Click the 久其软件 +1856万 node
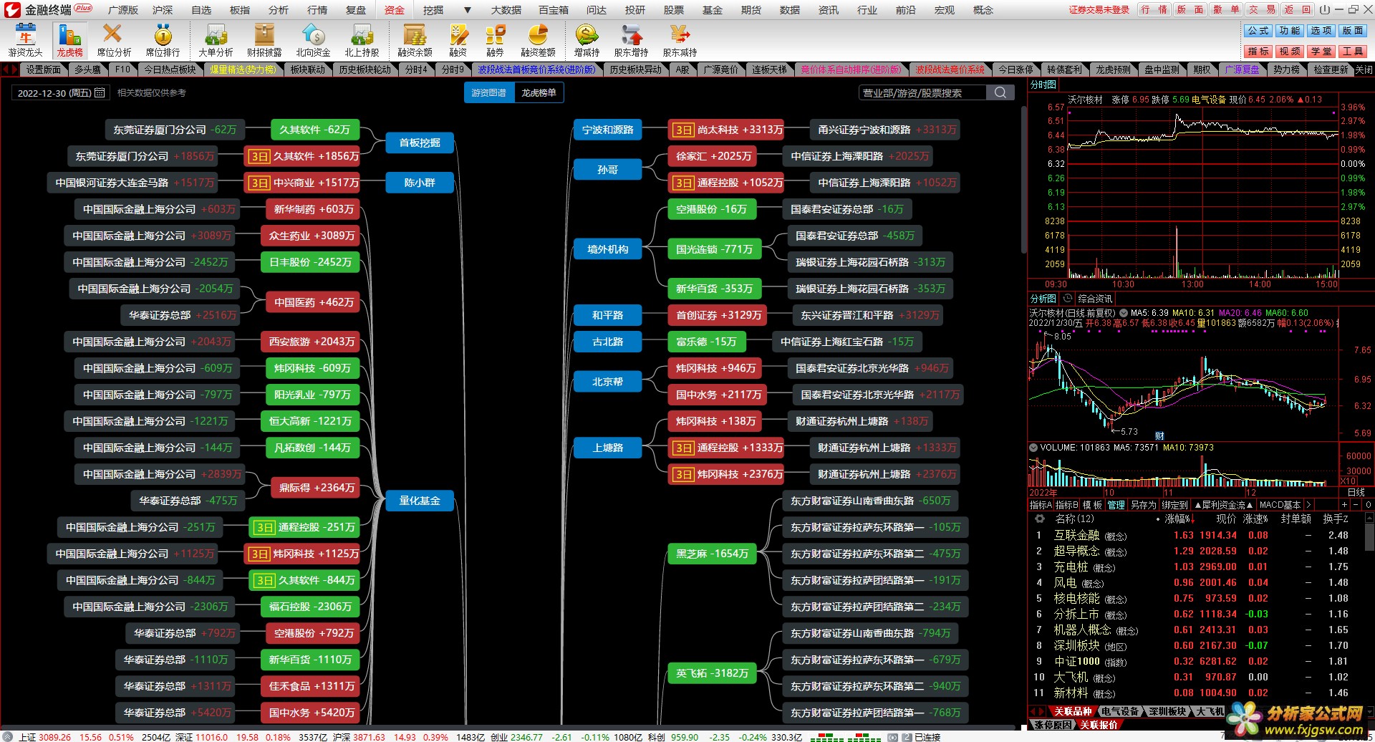The width and height of the screenshot is (1375, 742). 301,156
